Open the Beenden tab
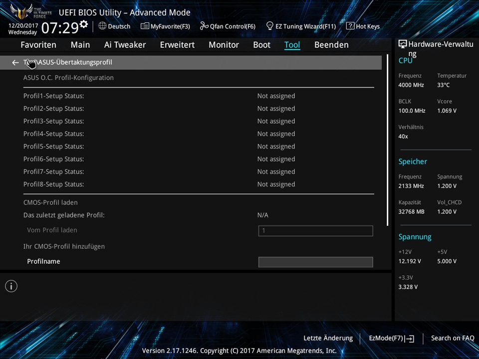The width and height of the screenshot is (479, 359). point(331,45)
